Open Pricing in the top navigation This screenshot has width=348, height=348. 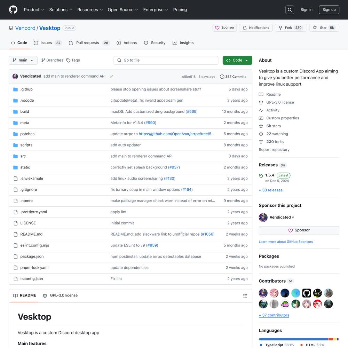coord(180,10)
